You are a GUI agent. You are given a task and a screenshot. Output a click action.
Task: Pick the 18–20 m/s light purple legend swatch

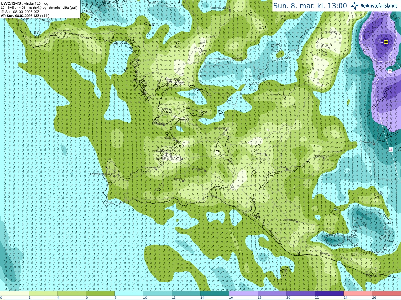(x=272, y=293)
